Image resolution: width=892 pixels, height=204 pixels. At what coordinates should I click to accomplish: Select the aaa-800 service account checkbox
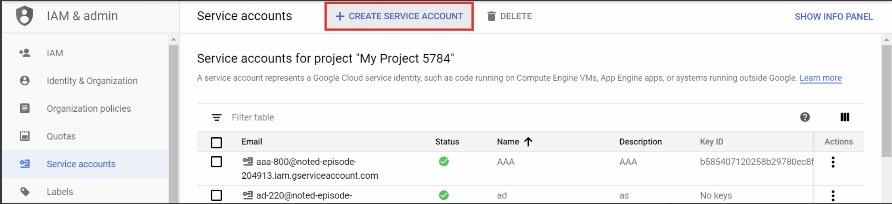216,162
